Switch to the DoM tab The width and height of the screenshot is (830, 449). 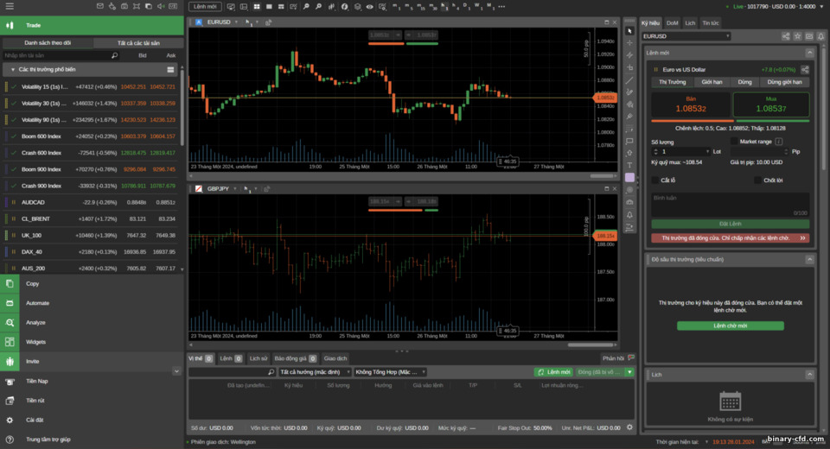[x=673, y=23]
